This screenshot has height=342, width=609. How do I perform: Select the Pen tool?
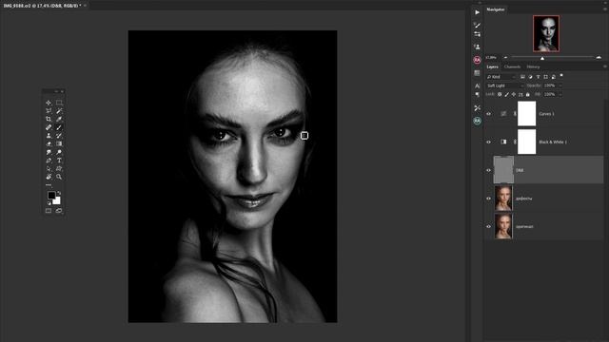[49, 161]
